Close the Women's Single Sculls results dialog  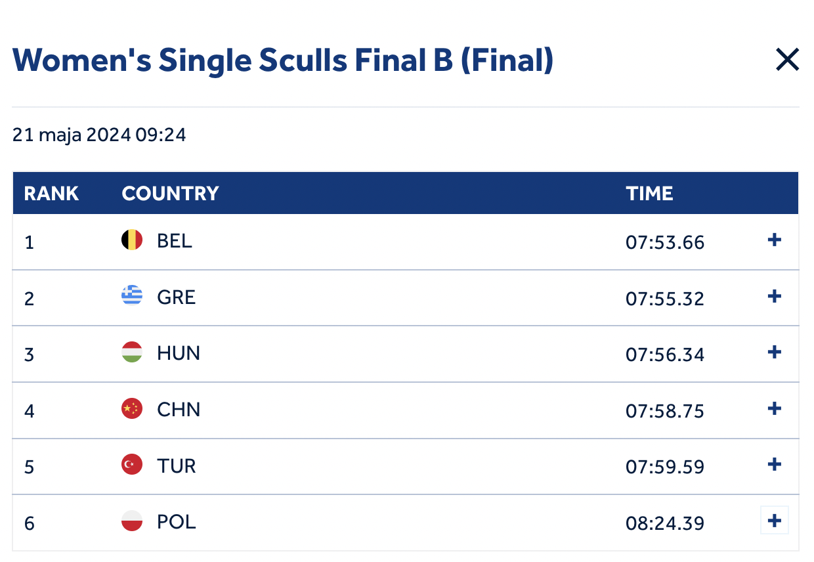[x=787, y=60]
